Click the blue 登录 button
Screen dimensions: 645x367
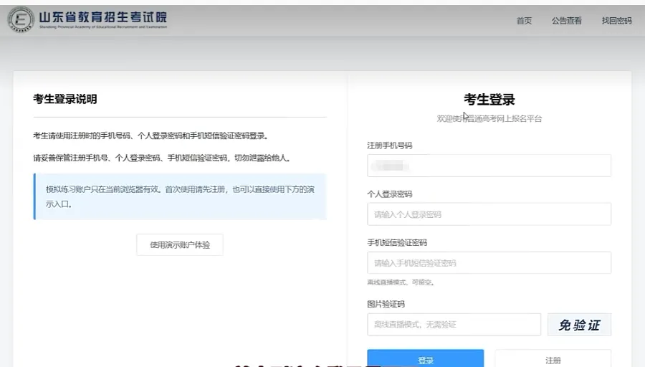click(425, 359)
